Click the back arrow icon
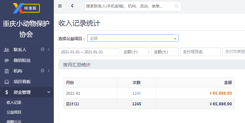The width and height of the screenshot is (245, 123). [72, 6]
